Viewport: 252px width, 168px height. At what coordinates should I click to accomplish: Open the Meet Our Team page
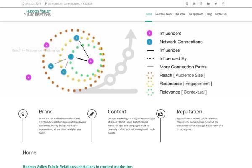pyautogui.click(x=163, y=14)
